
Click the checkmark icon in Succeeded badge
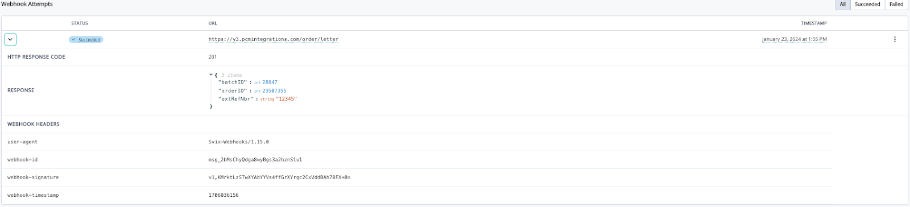(x=74, y=40)
